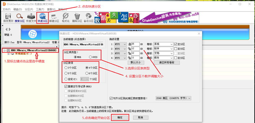Click next disk right arrow
Screen dimensions: 255x123
coord(10,29)
